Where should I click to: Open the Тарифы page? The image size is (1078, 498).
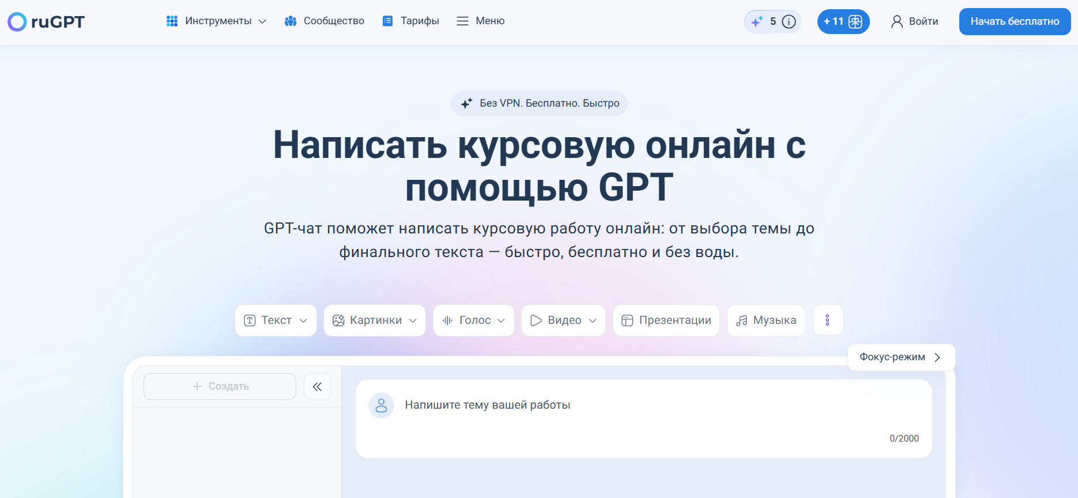[x=411, y=21]
